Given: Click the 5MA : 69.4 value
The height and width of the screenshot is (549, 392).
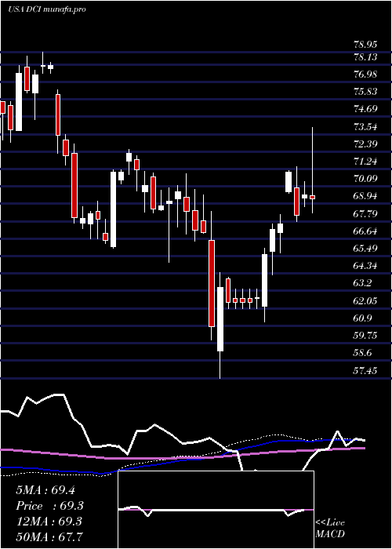Looking at the screenshot, I should point(45,490).
